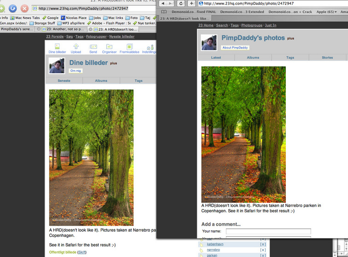Screen dimensions: 348x257
Task: Remove the nørrebro tag with its [x]
Action: [263, 250]
